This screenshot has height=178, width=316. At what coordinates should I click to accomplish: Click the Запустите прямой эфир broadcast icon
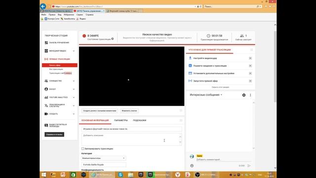(190, 81)
